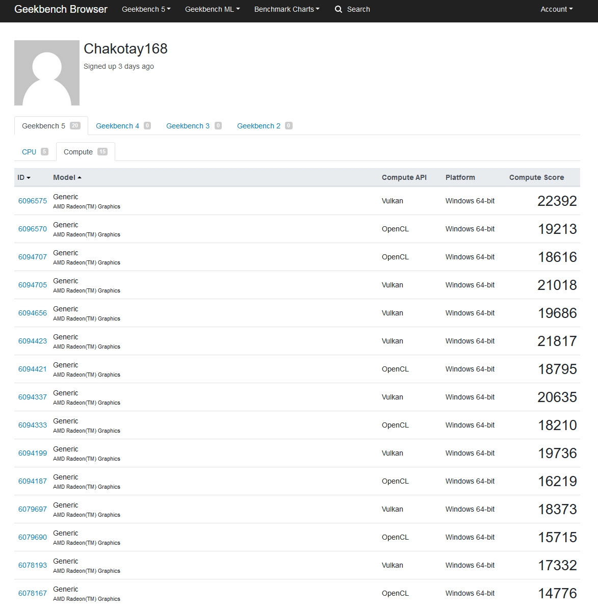Click the score 16219
The height and width of the screenshot is (611, 598).
point(557,482)
